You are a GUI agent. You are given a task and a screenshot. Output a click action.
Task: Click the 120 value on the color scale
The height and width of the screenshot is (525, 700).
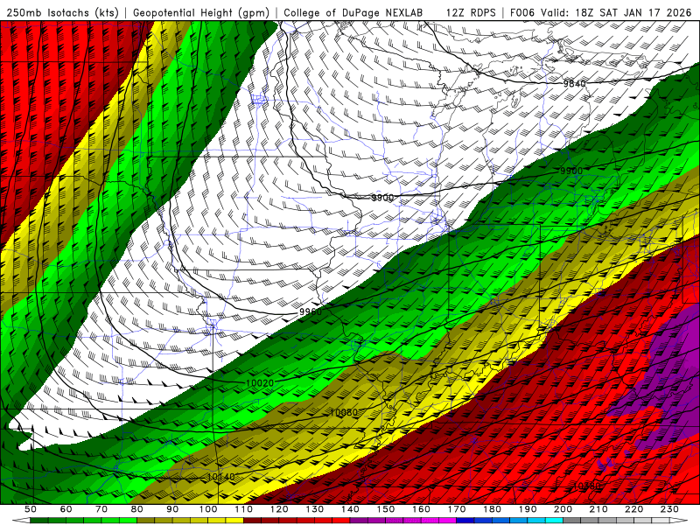click(x=279, y=509)
